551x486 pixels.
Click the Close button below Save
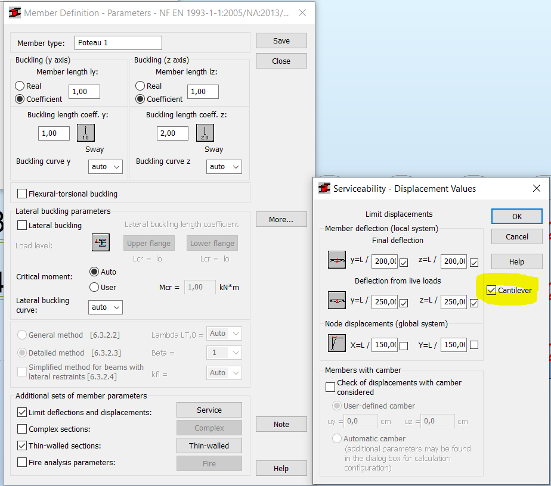point(281,61)
